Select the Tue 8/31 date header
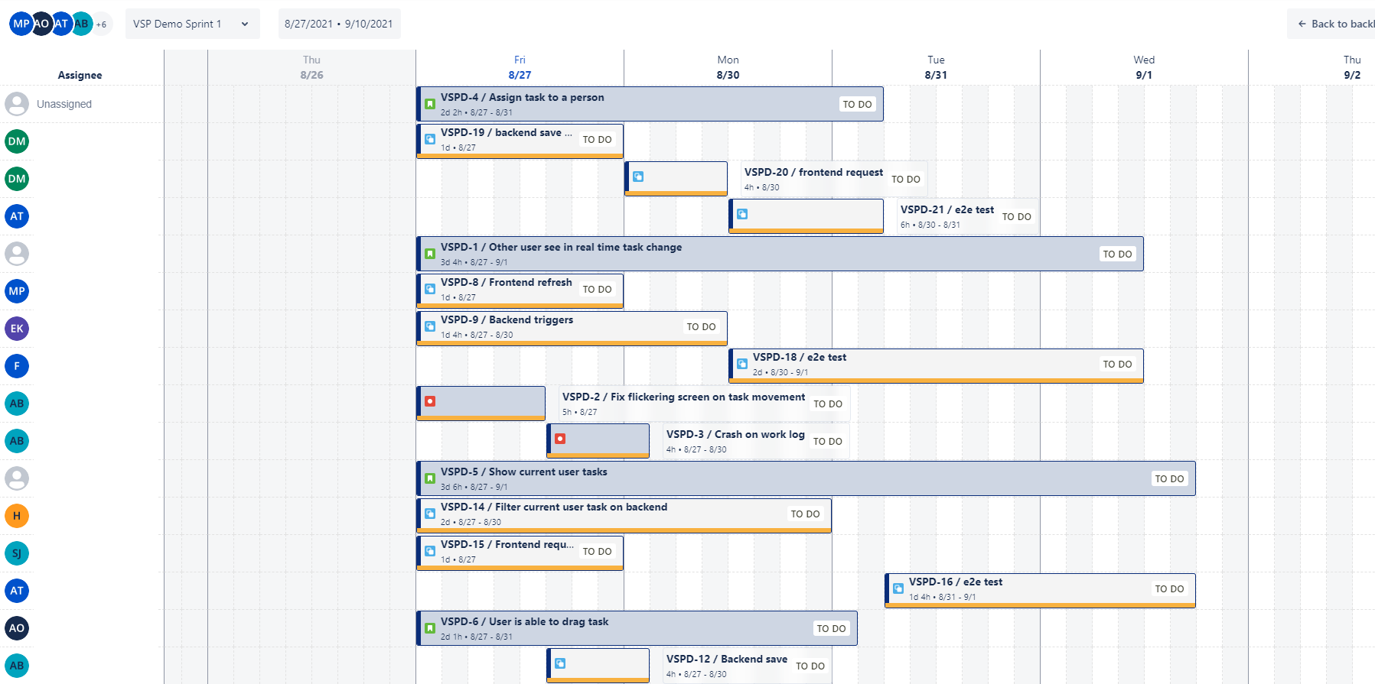Image resolution: width=1375 pixels, height=684 pixels. [936, 67]
